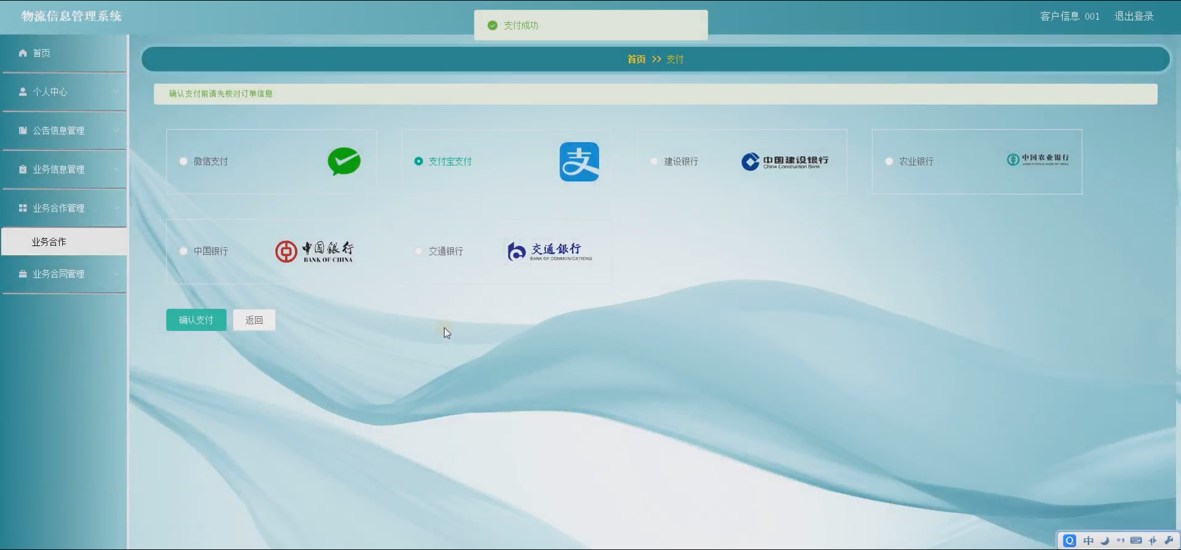1181x550 pixels.
Task: Switch the input method 中 language indicator
Action: 1088,541
